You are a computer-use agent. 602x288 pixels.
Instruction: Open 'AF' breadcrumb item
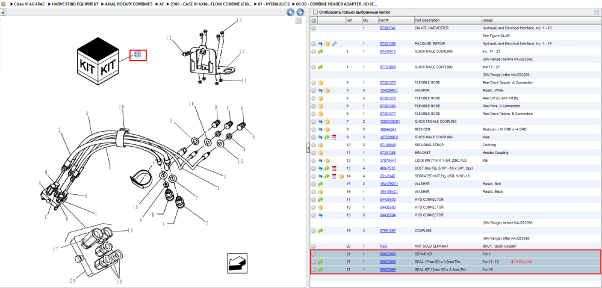pos(161,4)
